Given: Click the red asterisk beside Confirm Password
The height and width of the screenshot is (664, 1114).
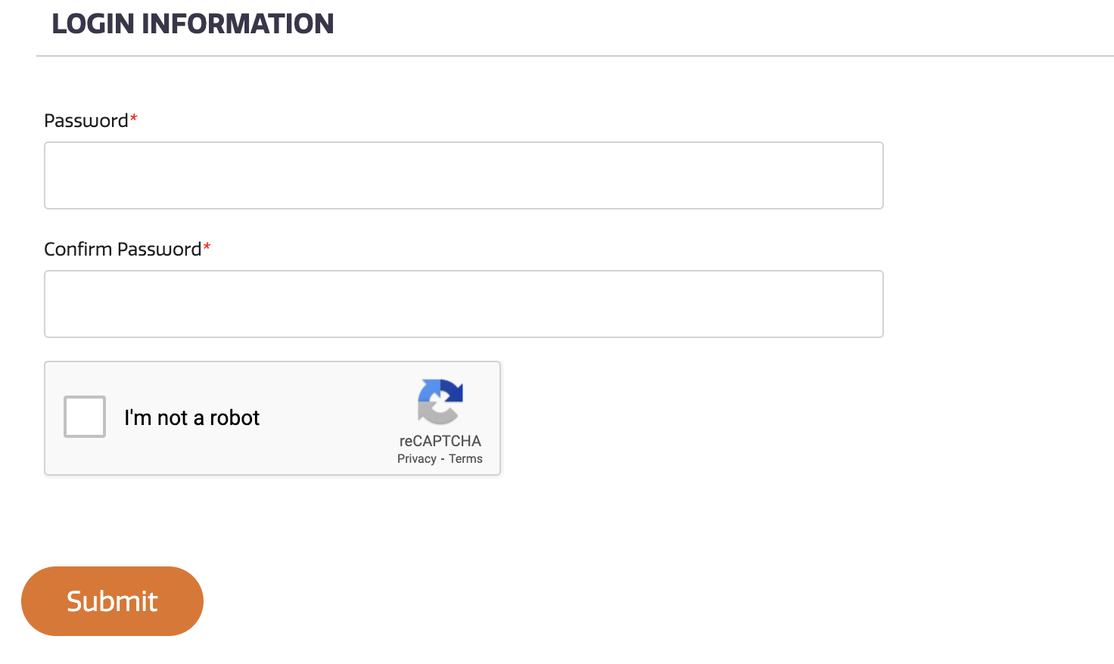Looking at the screenshot, I should point(207,247).
